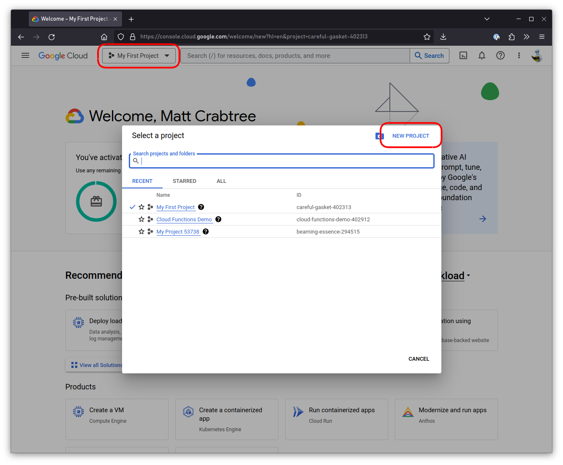Switch to the ALL tab
The image size is (563, 465).
tap(221, 181)
